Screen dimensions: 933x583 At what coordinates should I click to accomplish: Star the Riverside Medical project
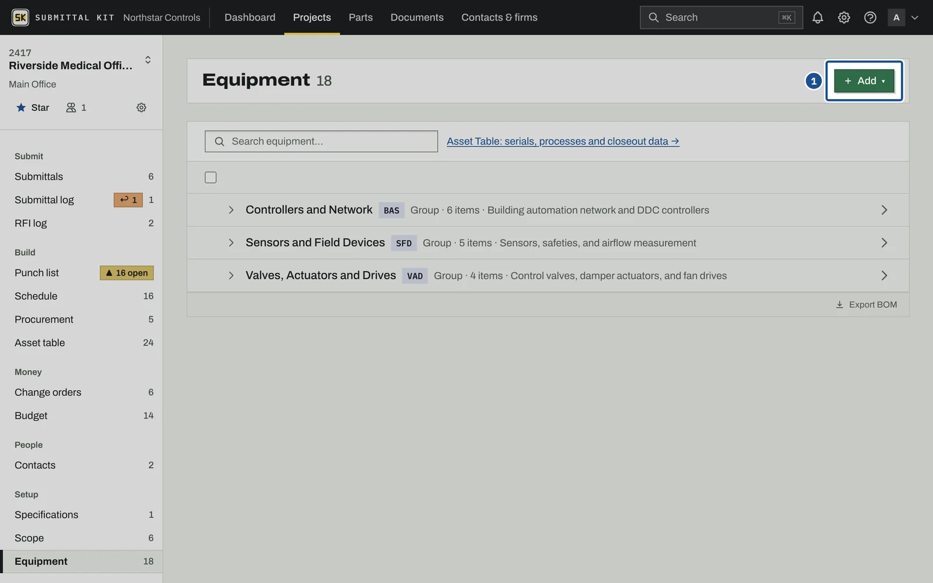click(x=33, y=107)
